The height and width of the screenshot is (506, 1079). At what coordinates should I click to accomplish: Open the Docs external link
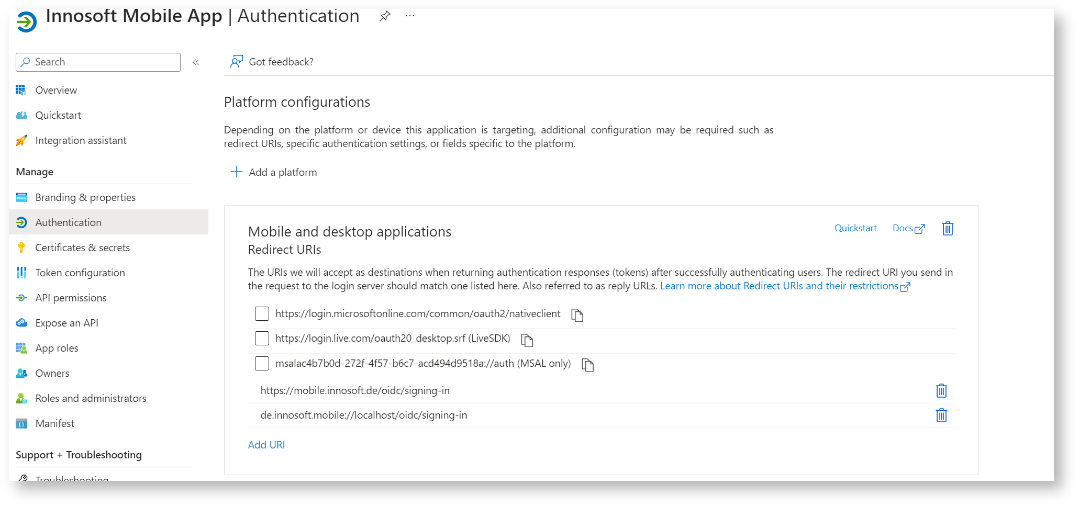point(908,229)
